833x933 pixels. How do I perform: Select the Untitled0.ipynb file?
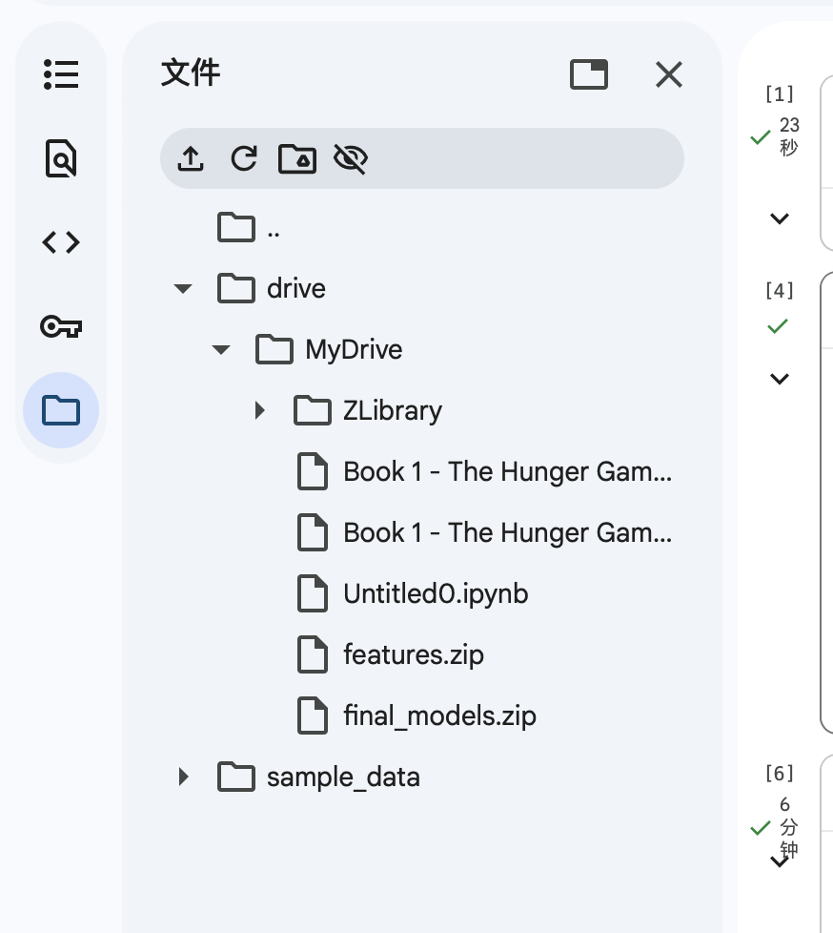435,594
